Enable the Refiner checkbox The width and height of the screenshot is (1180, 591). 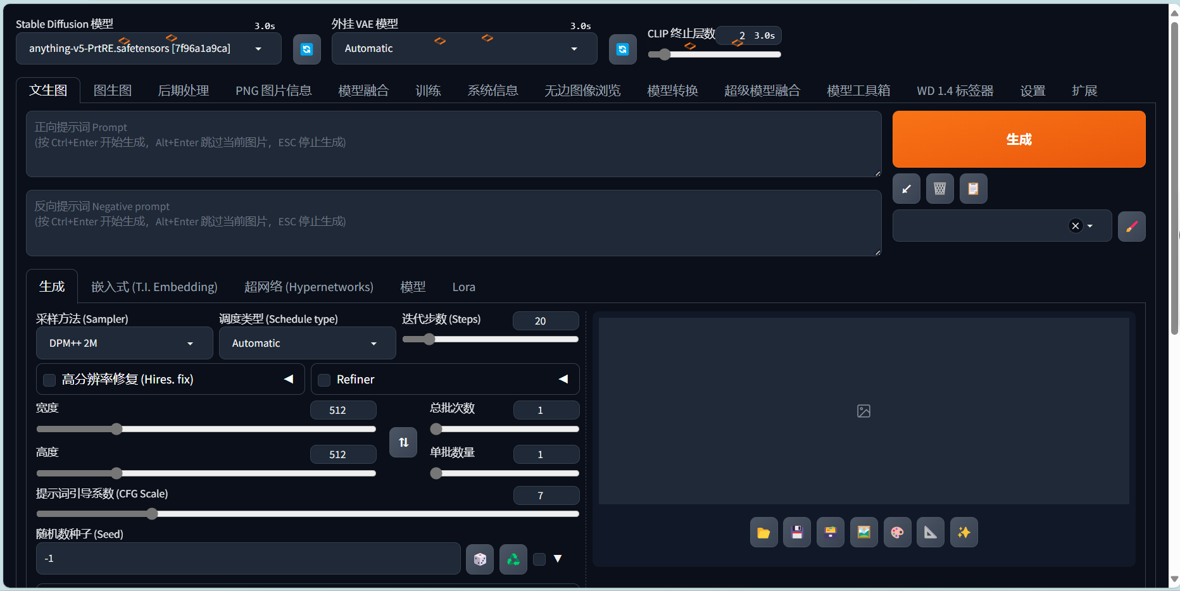[x=324, y=380]
